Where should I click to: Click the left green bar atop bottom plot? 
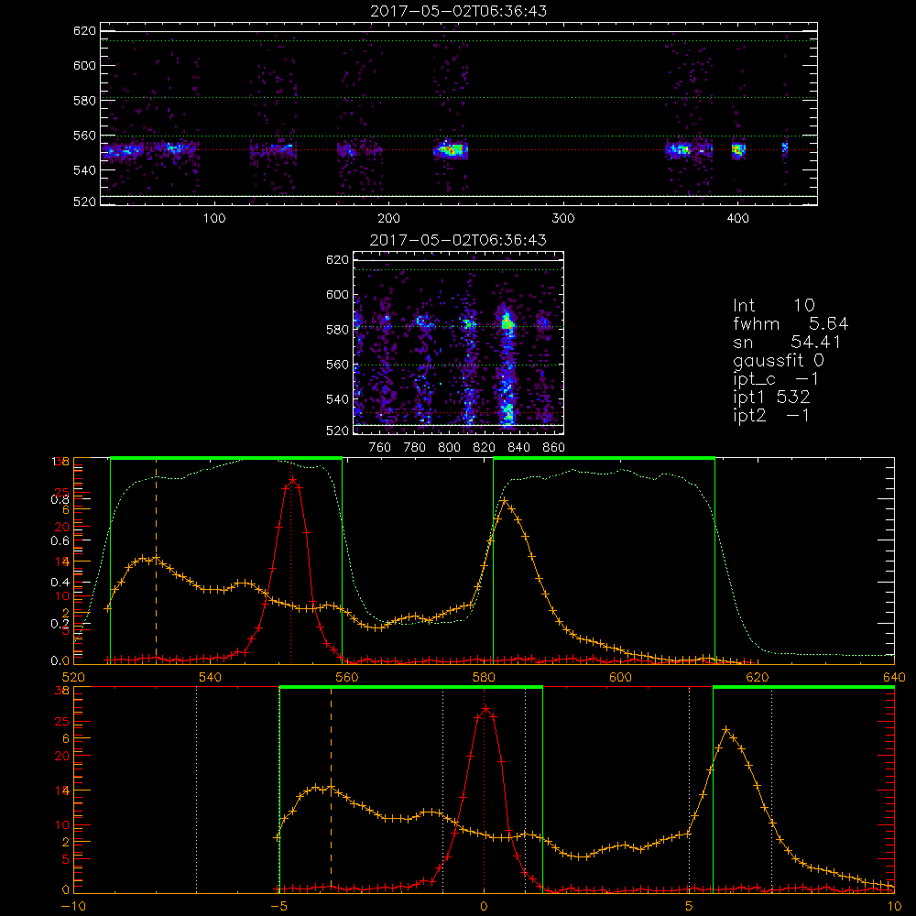click(411, 687)
